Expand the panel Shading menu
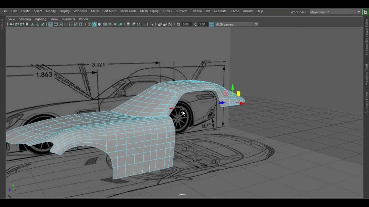 25,19
